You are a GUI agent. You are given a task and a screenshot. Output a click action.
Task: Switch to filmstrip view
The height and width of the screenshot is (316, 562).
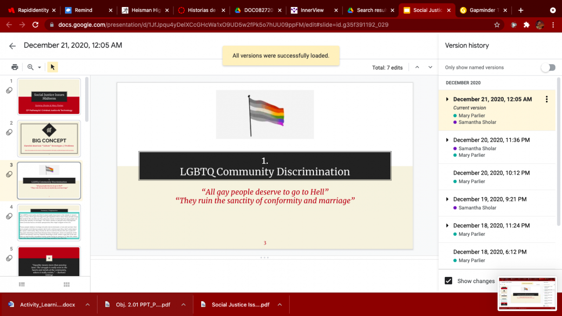[22, 284]
